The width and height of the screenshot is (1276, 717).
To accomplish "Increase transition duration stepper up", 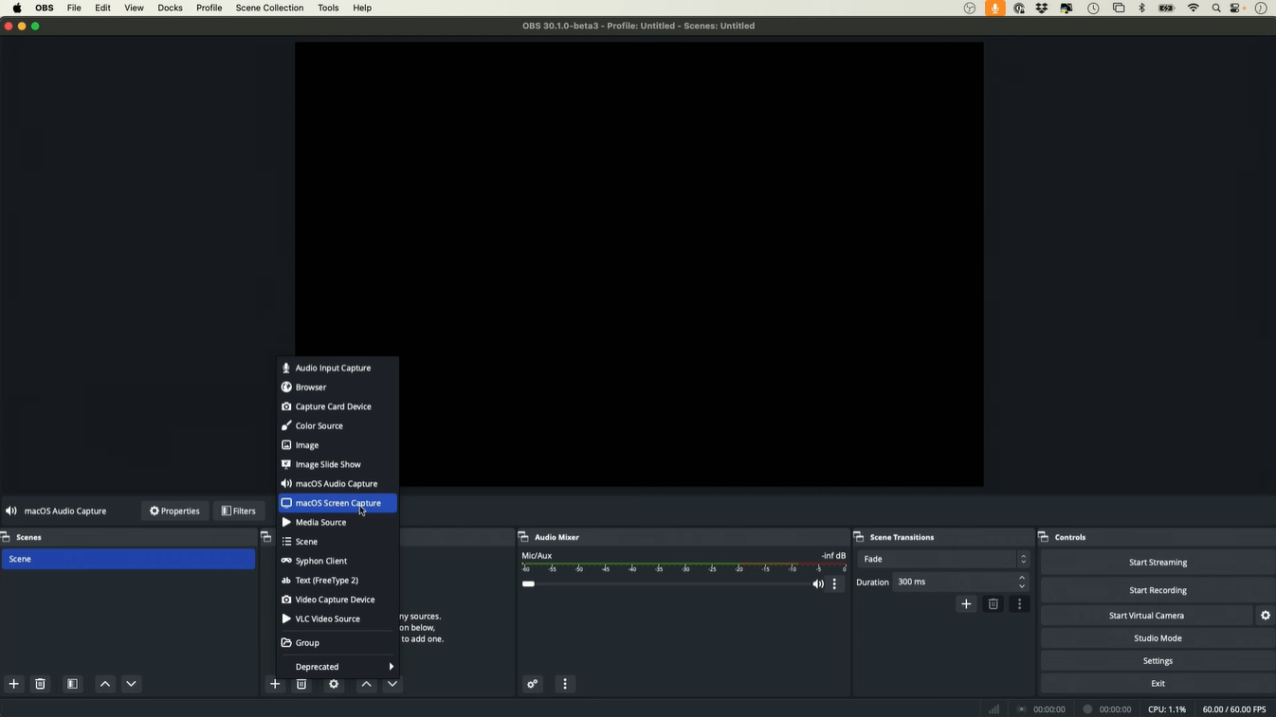I will (x=1022, y=578).
